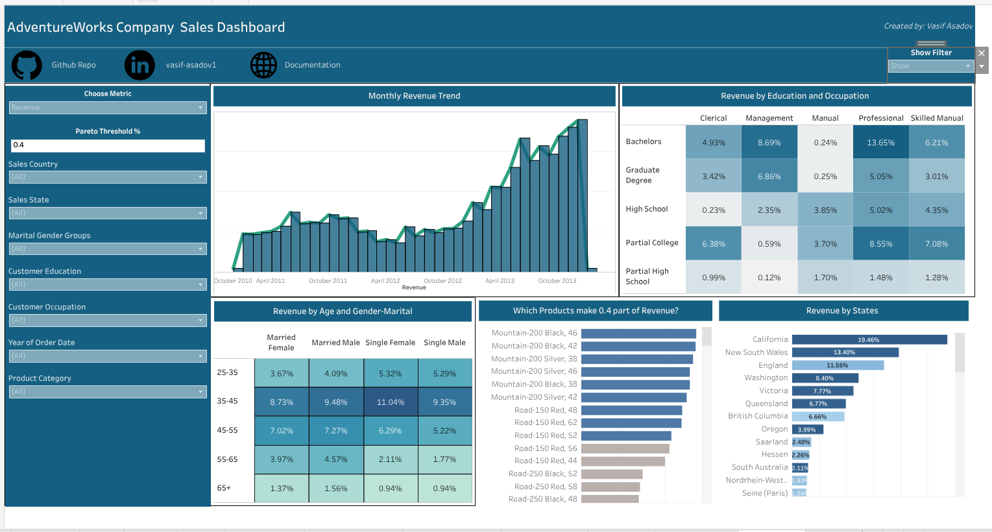Select the Bachelors Professional 13.65% cell
Viewport: 992px width, 532px height.
(x=881, y=142)
